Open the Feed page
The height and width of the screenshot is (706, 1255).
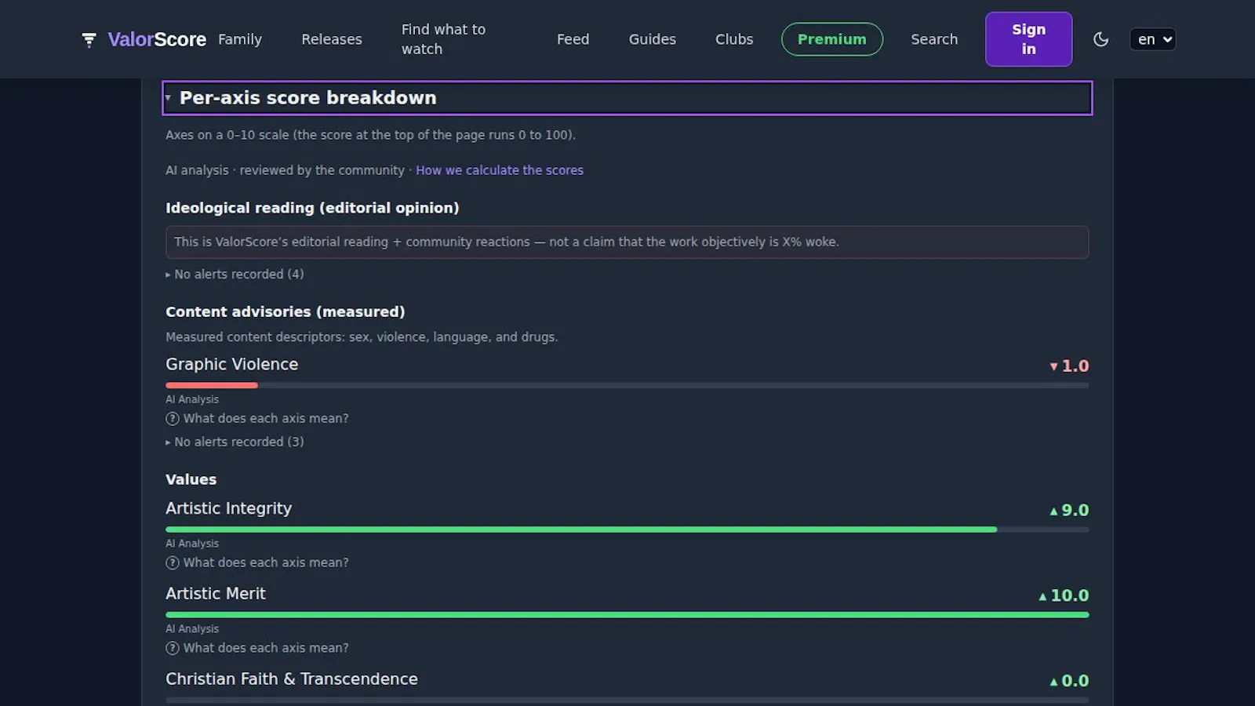(573, 39)
